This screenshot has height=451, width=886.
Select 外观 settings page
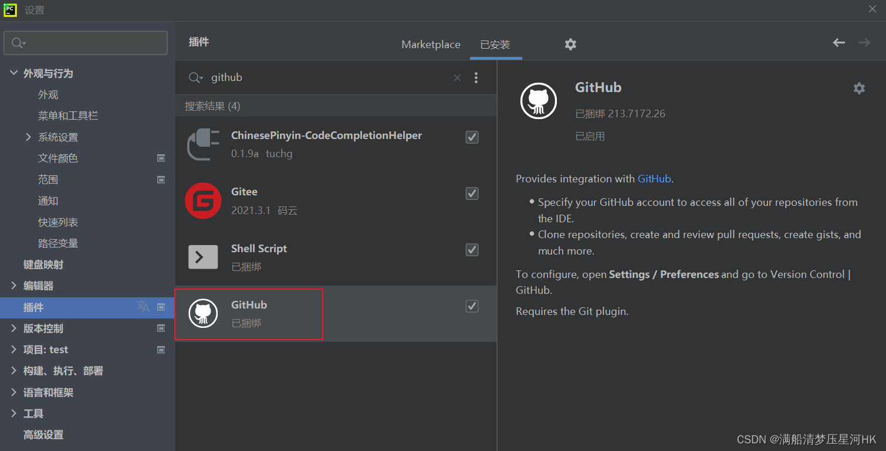[48, 94]
